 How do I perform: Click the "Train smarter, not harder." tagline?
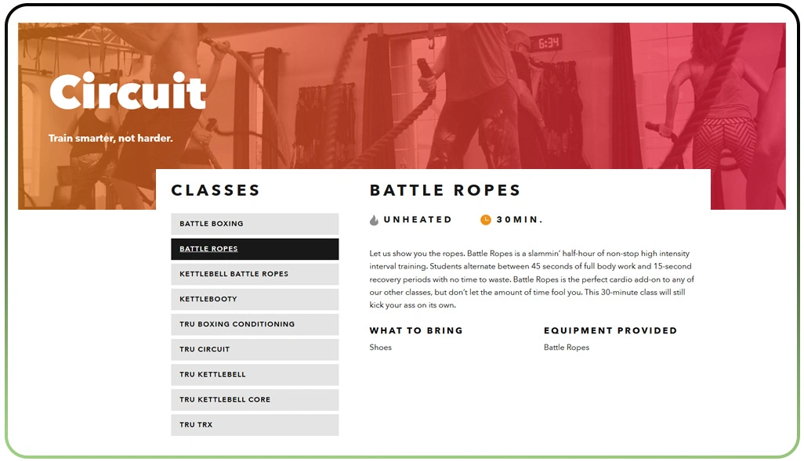110,139
